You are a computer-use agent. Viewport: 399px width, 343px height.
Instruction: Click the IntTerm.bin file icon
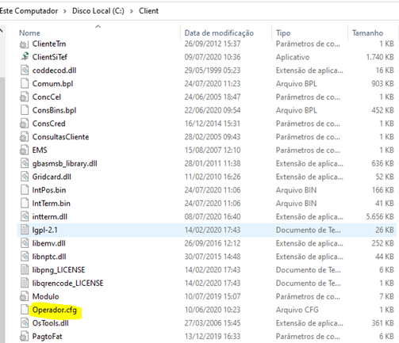coord(25,204)
